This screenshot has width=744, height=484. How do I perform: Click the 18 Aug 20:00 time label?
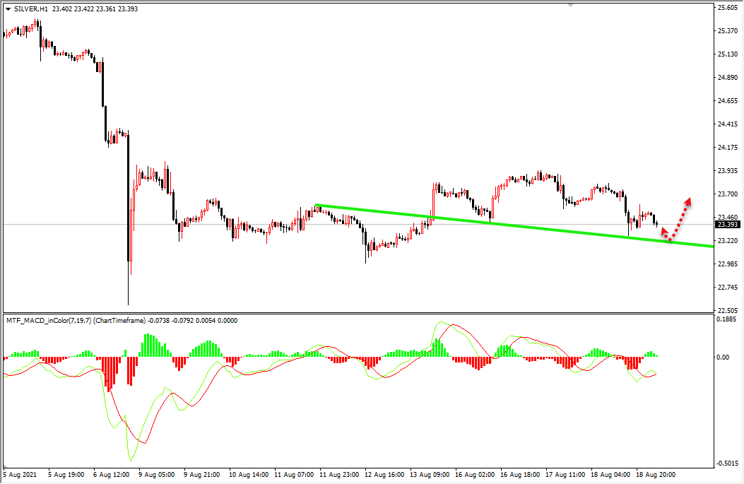click(x=656, y=475)
